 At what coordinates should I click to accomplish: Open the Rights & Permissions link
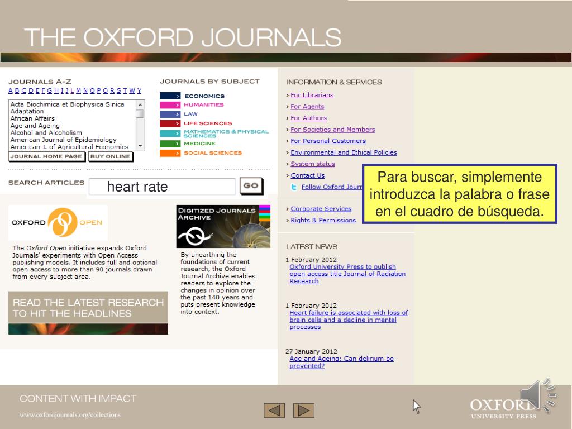click(x=323, y=220)
